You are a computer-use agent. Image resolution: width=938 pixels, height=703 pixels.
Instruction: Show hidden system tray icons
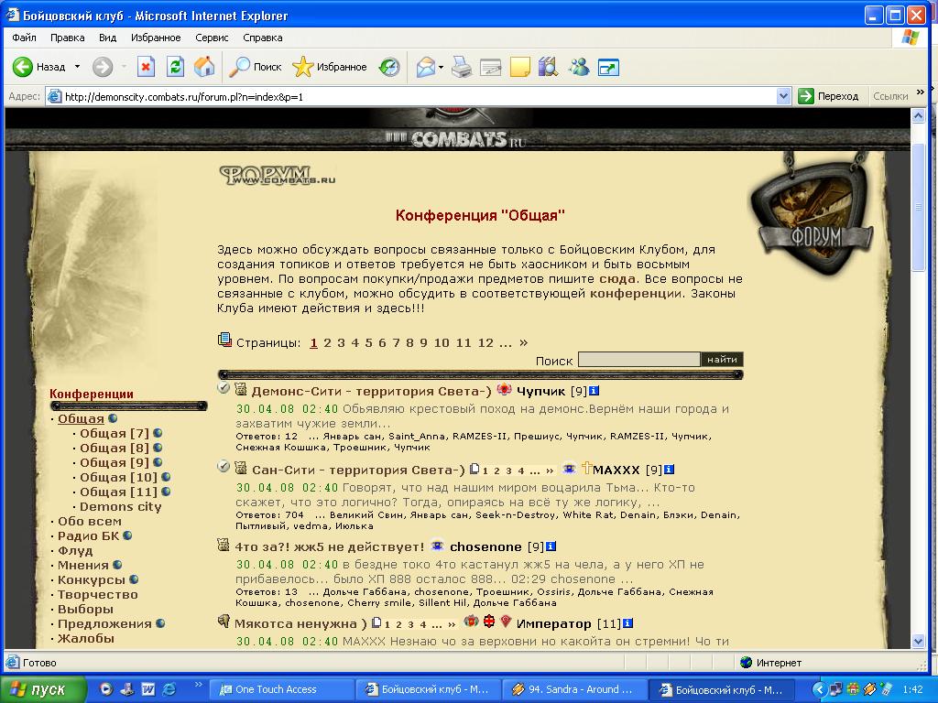pyautogui.click(x=818, y=689)
